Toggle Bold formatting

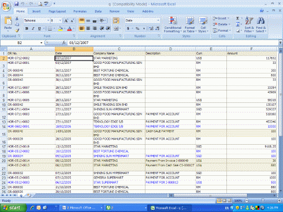tap(27, 29)
